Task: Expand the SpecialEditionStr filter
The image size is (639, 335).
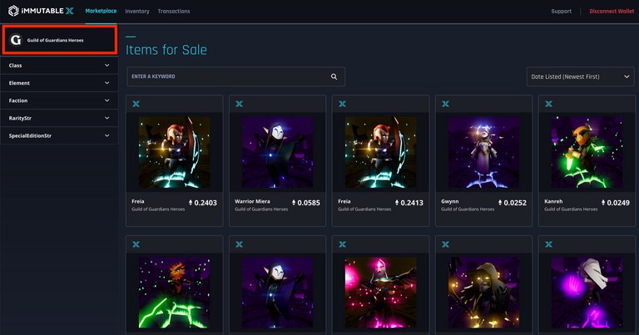Action: coord(60,135)
